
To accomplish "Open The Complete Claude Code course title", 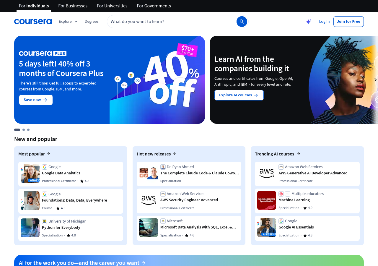I will tap(200, 173).
